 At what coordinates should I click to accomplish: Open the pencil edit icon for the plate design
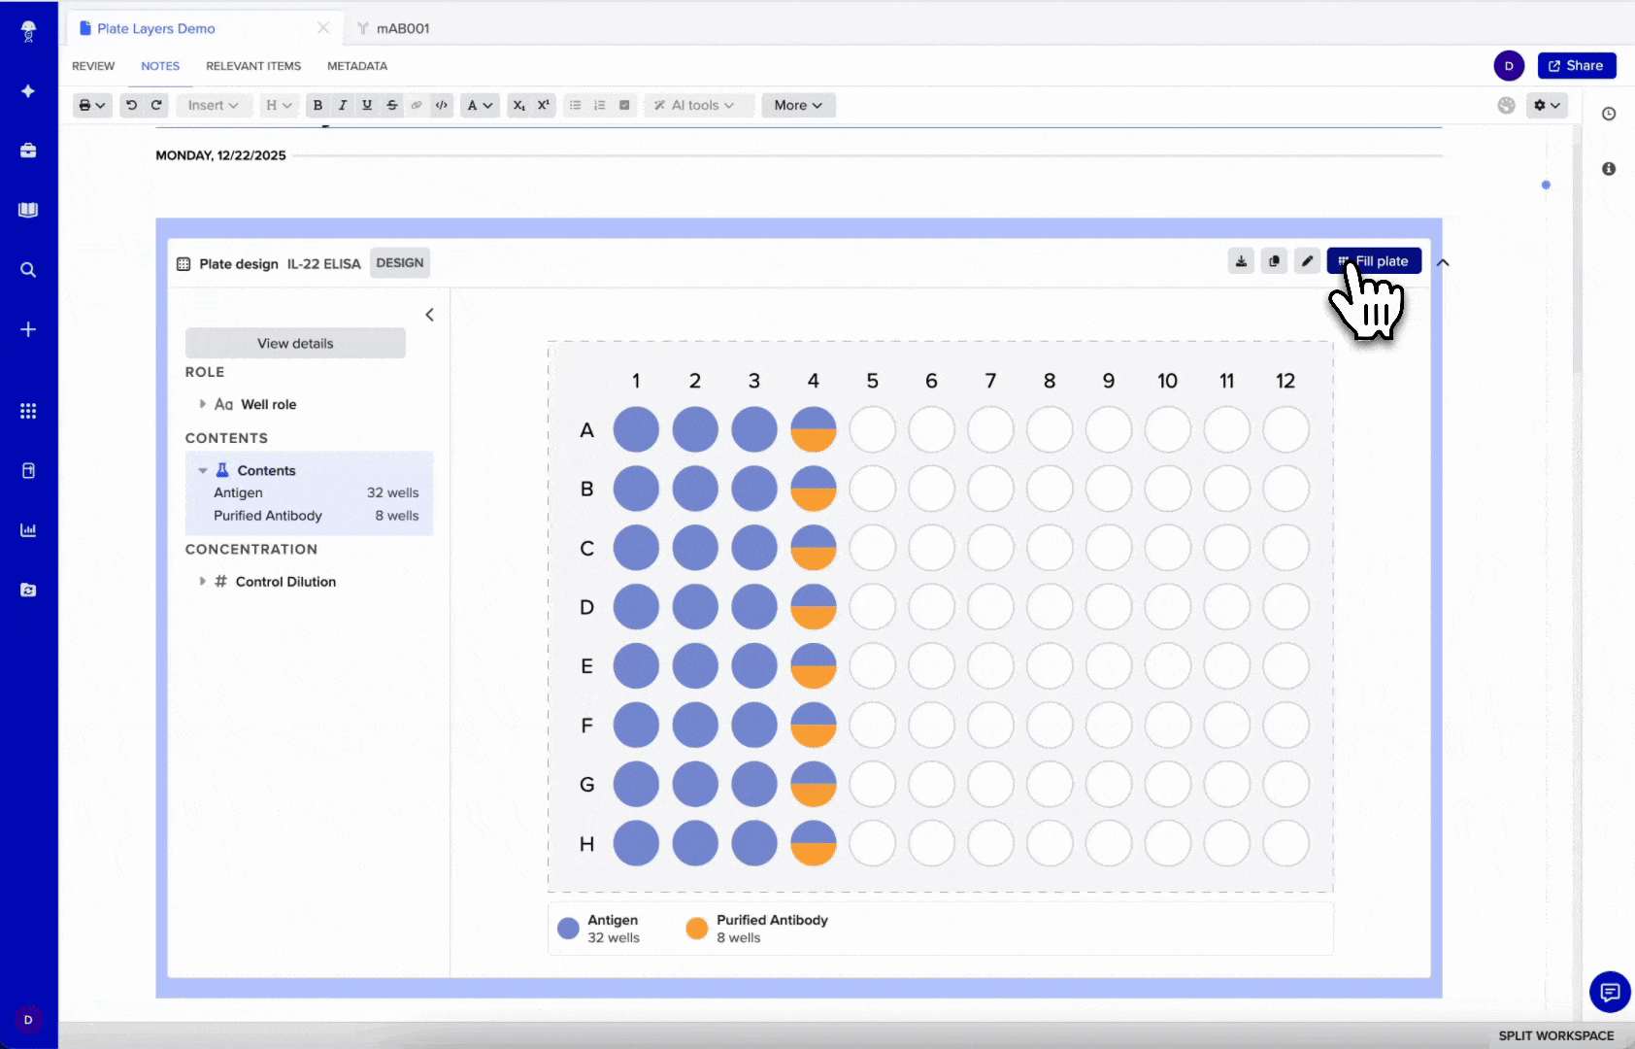pos(1306,261)
